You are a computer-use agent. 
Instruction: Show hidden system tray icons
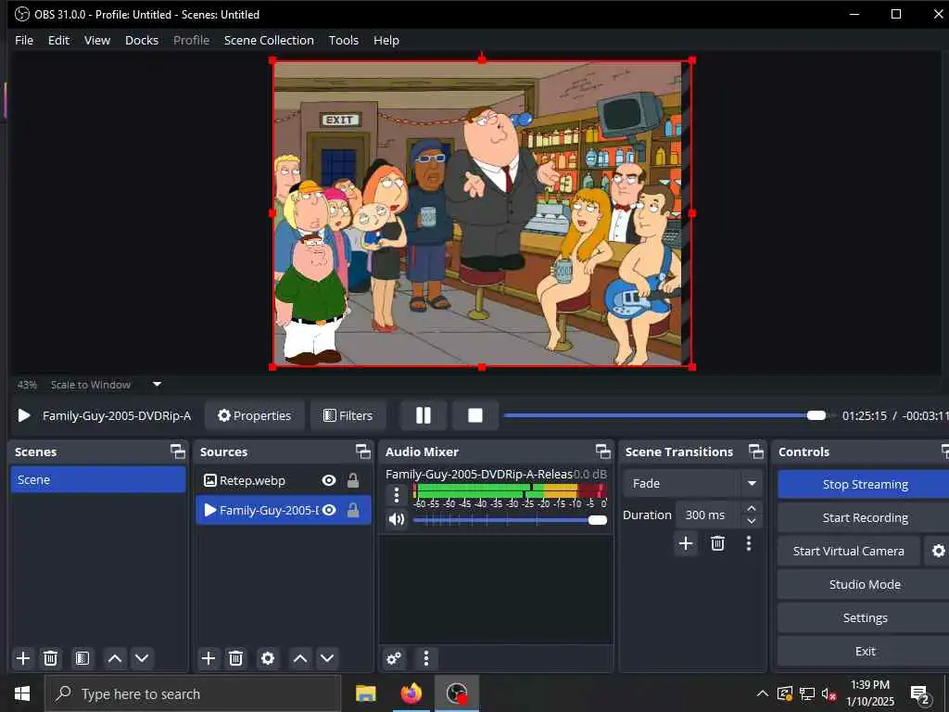tap(763, 693)
